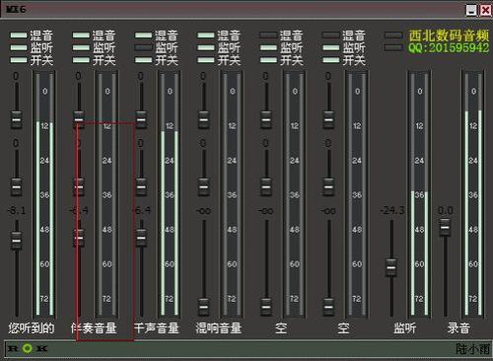Image resolution: width=493 pixels, height=361 pixels.
Task: Enable 监听 on the 干声音量 channel
Action: [x=143, y=47]
